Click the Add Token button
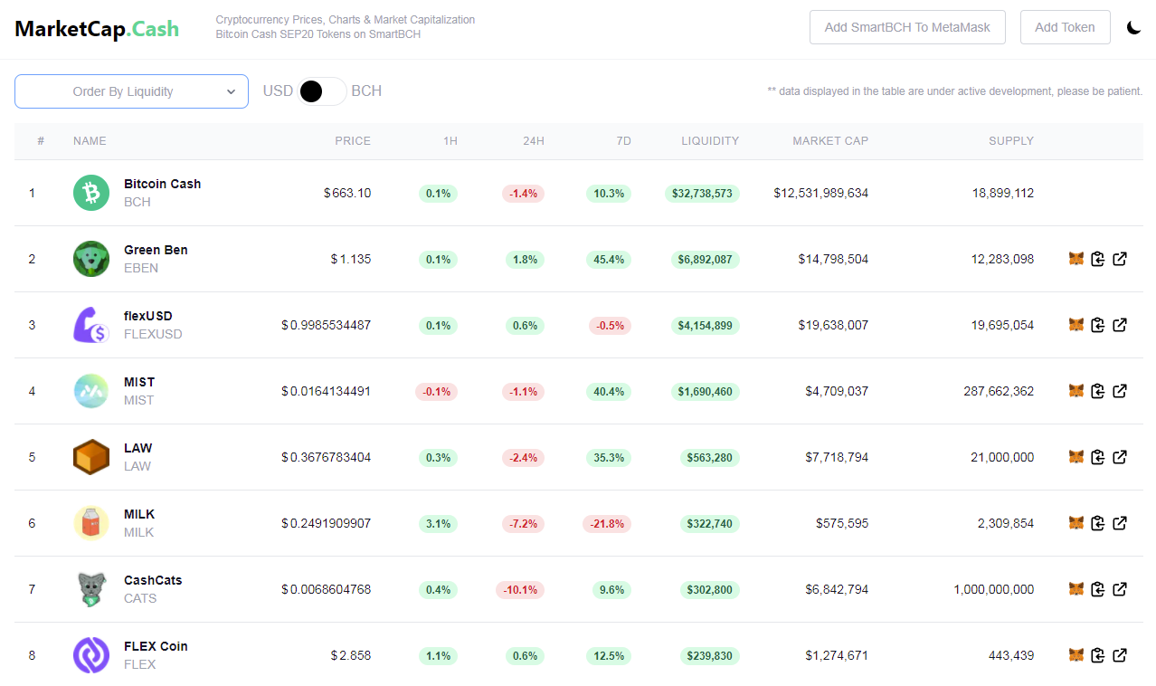 click(x=1065, y=27)
